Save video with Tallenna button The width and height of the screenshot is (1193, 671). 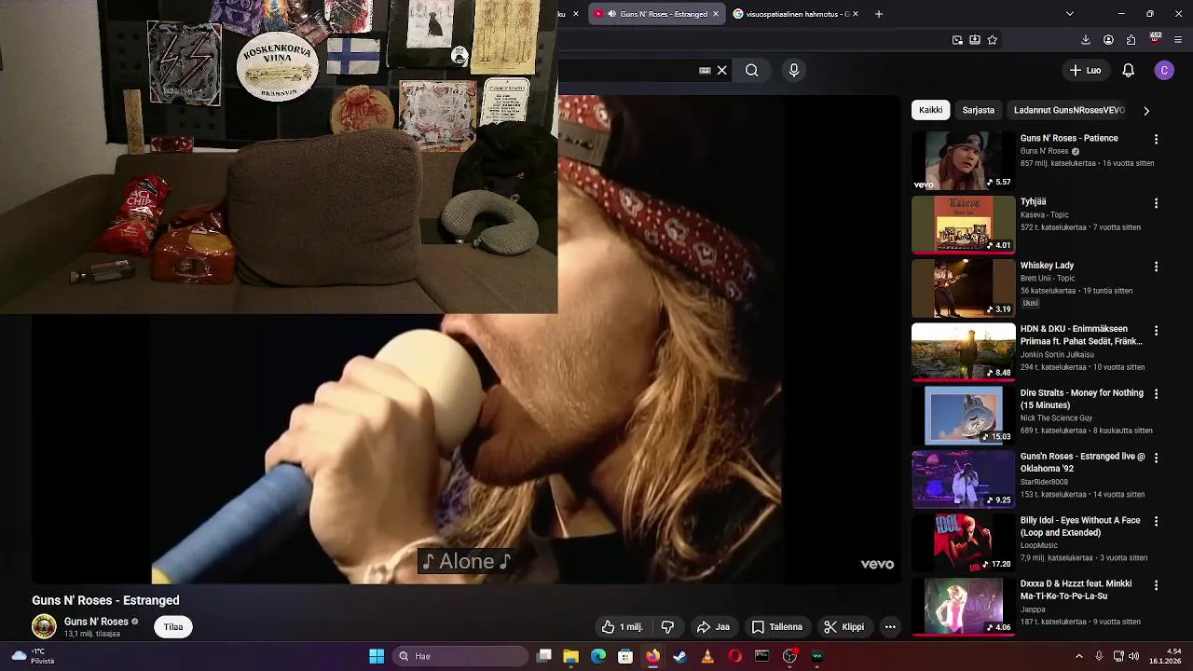point(776,627)
